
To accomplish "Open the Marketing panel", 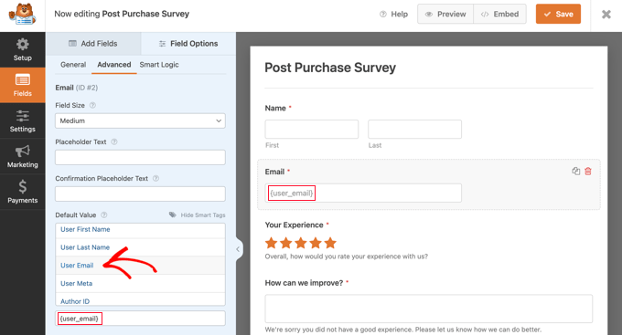I will pyautogui.click(x=23, y=156).
